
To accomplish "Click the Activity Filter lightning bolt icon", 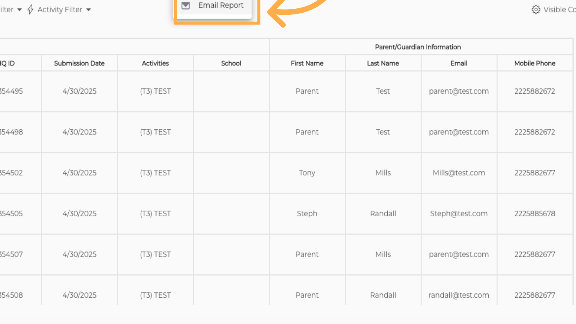I will (x=30, y=10).
